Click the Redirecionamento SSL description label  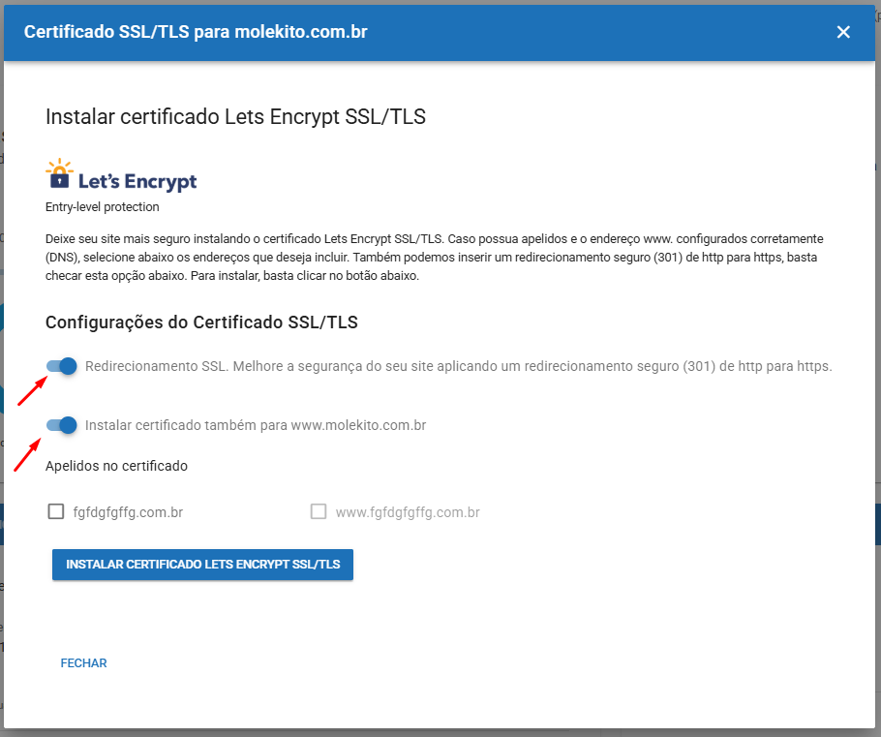tap(459, 366)
